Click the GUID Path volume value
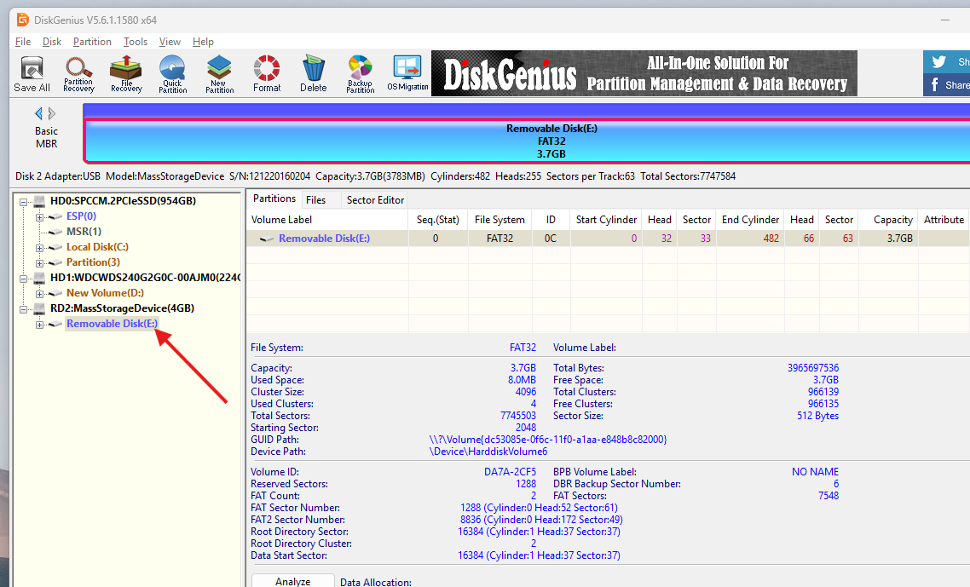Viewport: 970px width, 587px height. pos(548,439)
